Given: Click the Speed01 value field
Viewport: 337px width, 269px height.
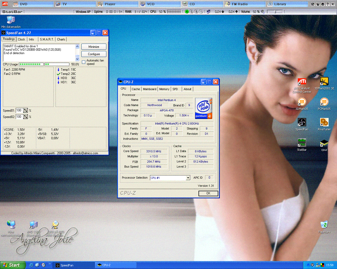Looking at the screenshot, I should (x=19, y=110).
